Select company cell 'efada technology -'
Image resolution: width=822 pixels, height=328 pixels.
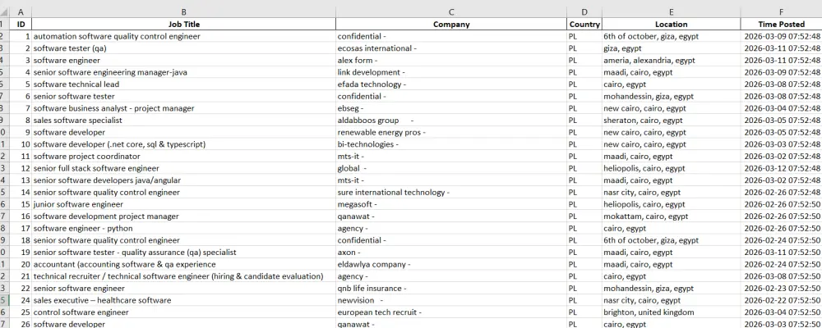451,84
